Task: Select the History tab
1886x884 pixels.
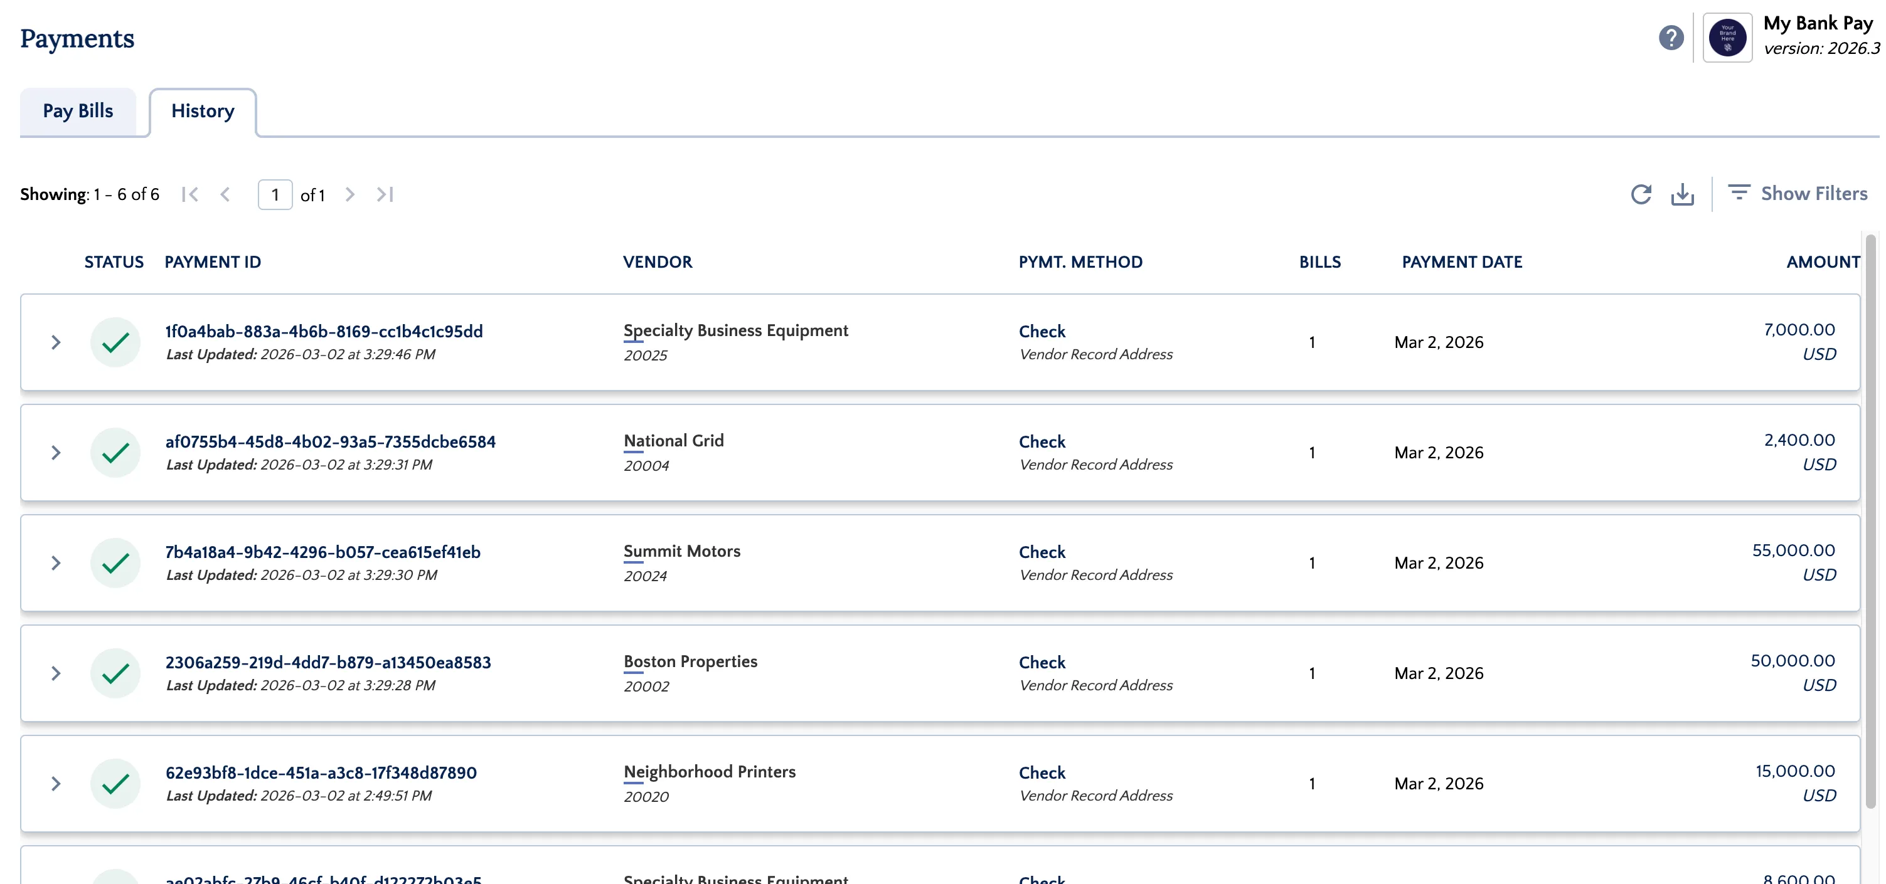Action: (x=203, y=111)
